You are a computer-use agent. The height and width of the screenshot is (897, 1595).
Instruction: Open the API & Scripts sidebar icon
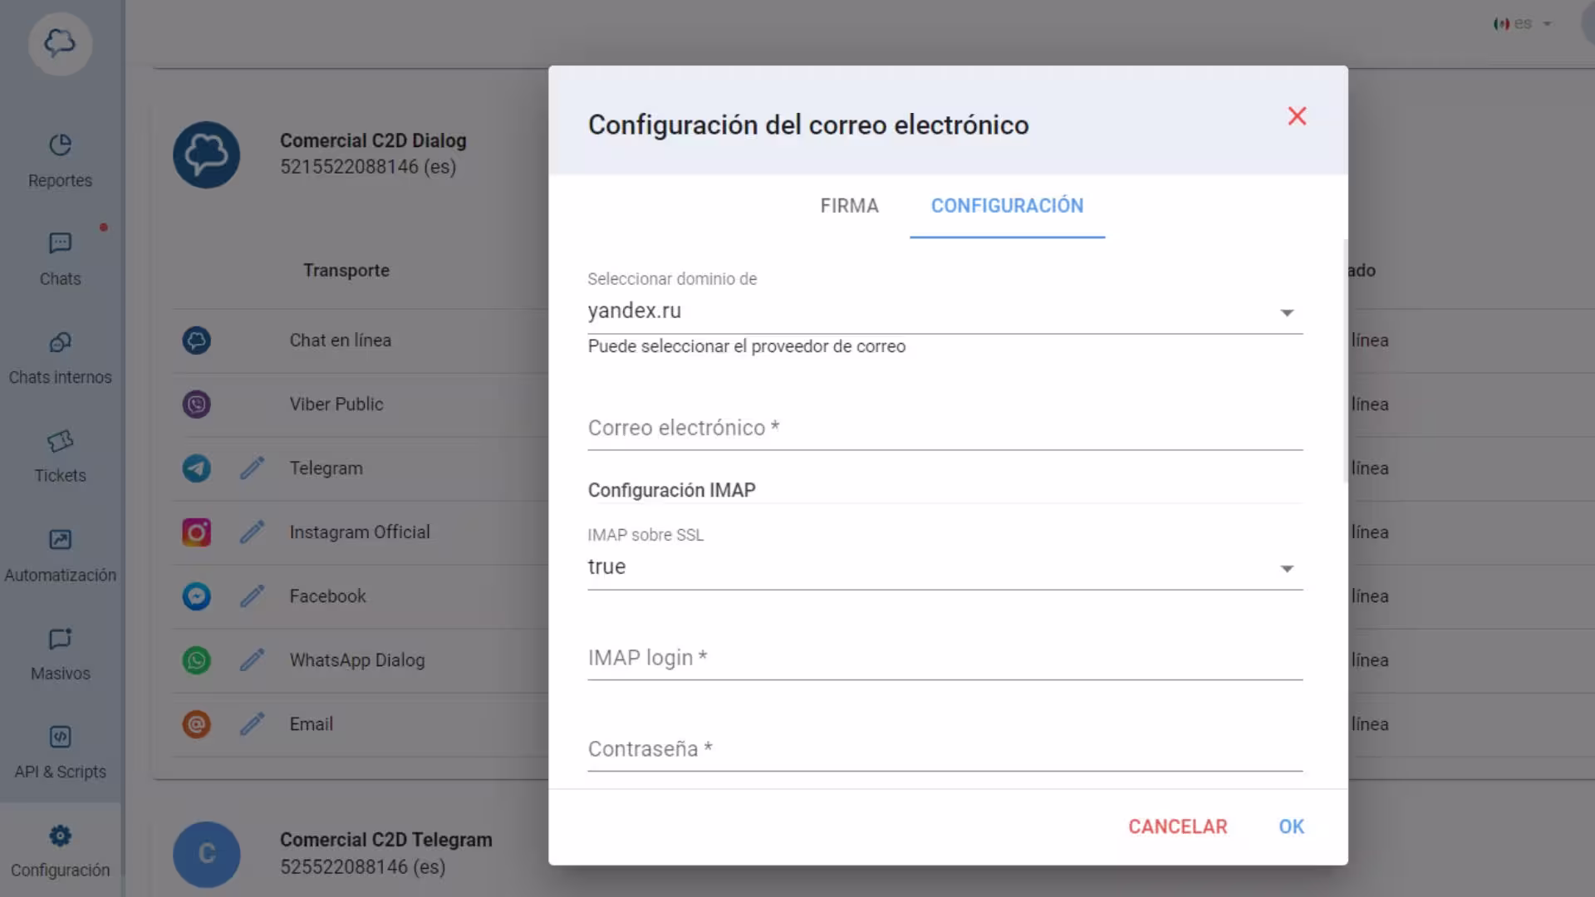point(60,737)
